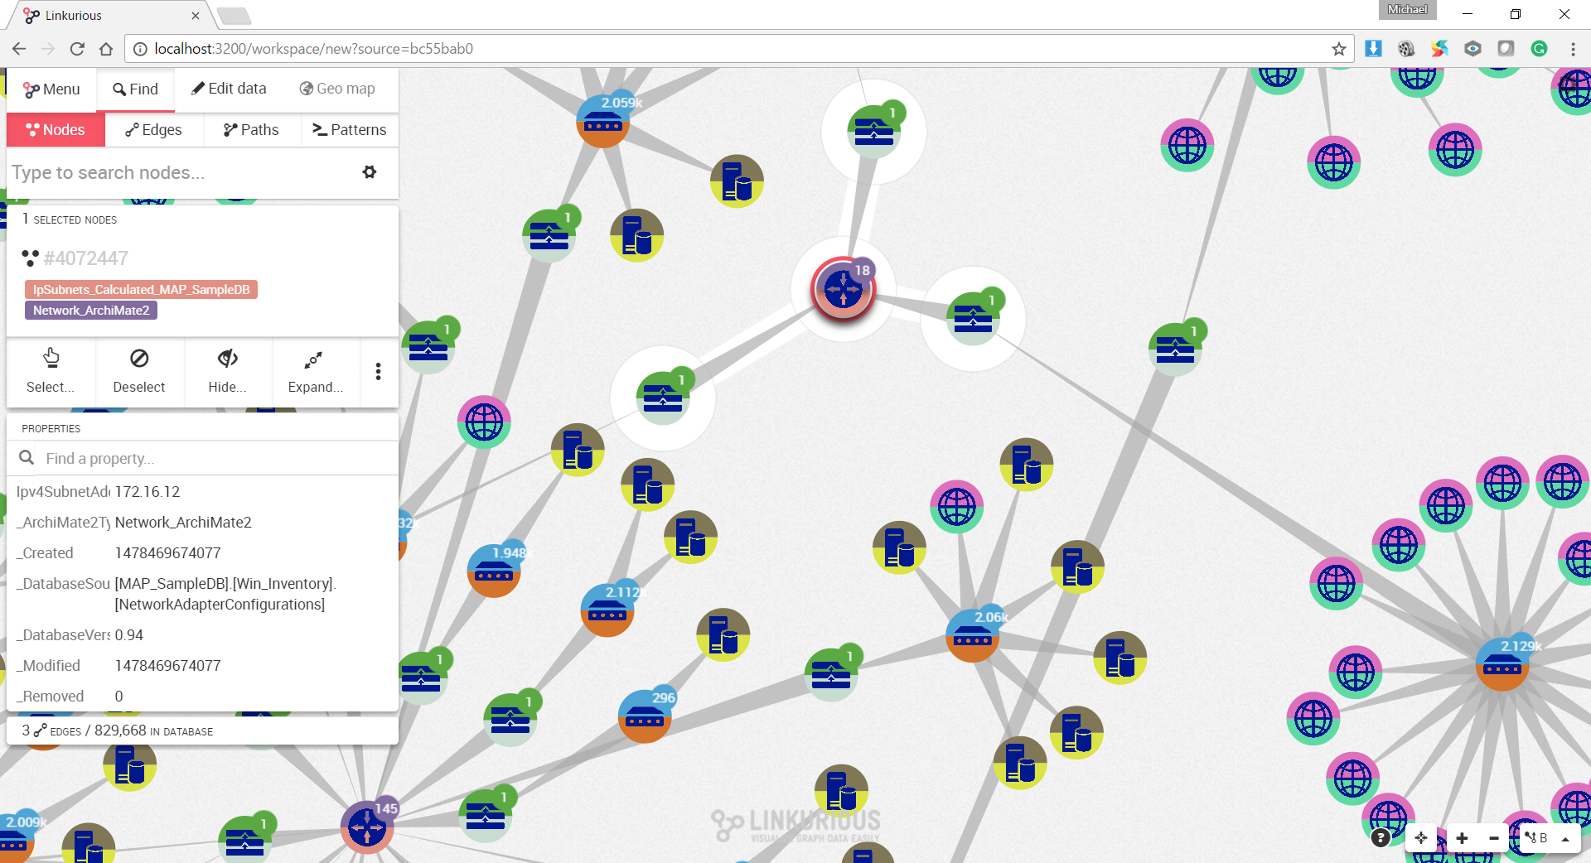Bookmark this page with the star icon
This screenshot has height=863, width=1591.
click(1338, 49)
